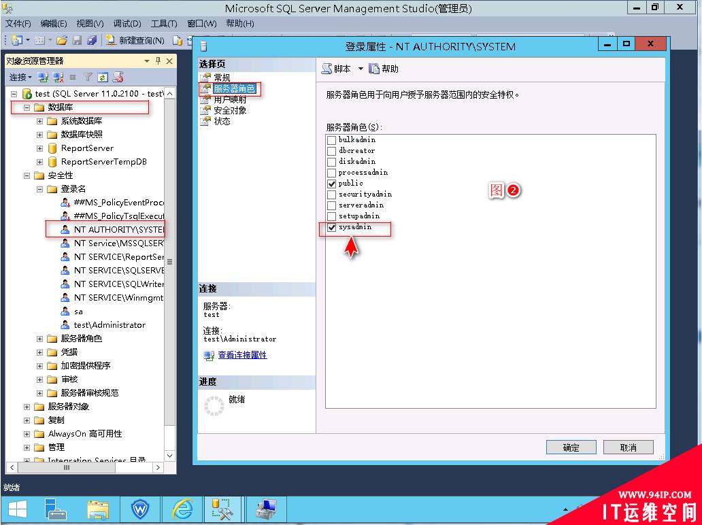This screenshot has width=702, height=525.
Task: Check the serveradmin role checkbox
Action: coord(332,205)
